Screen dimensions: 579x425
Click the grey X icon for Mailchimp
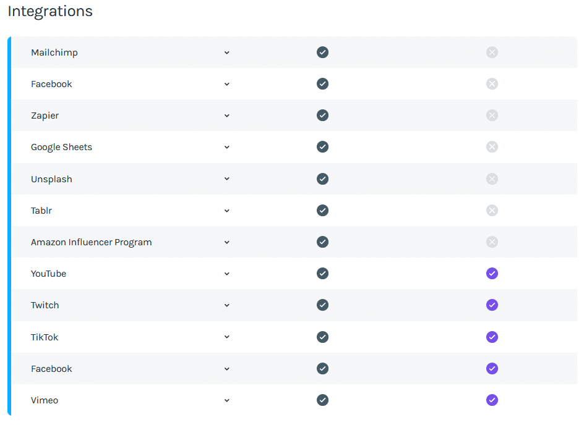[x=492, y=53]
